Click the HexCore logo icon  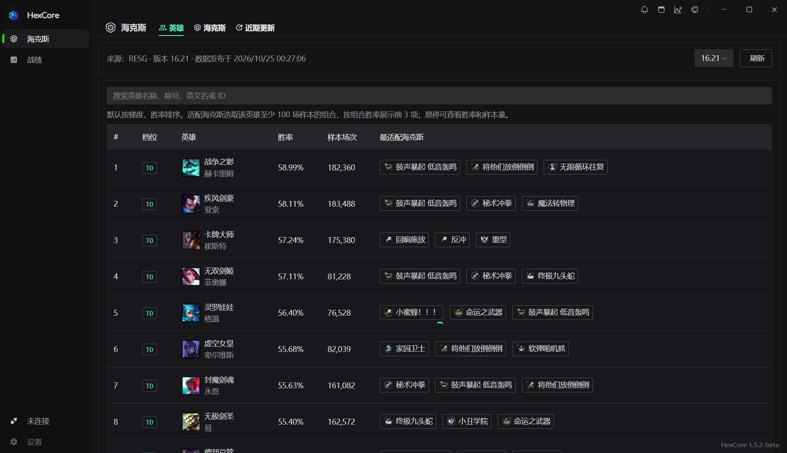(13, 15)
